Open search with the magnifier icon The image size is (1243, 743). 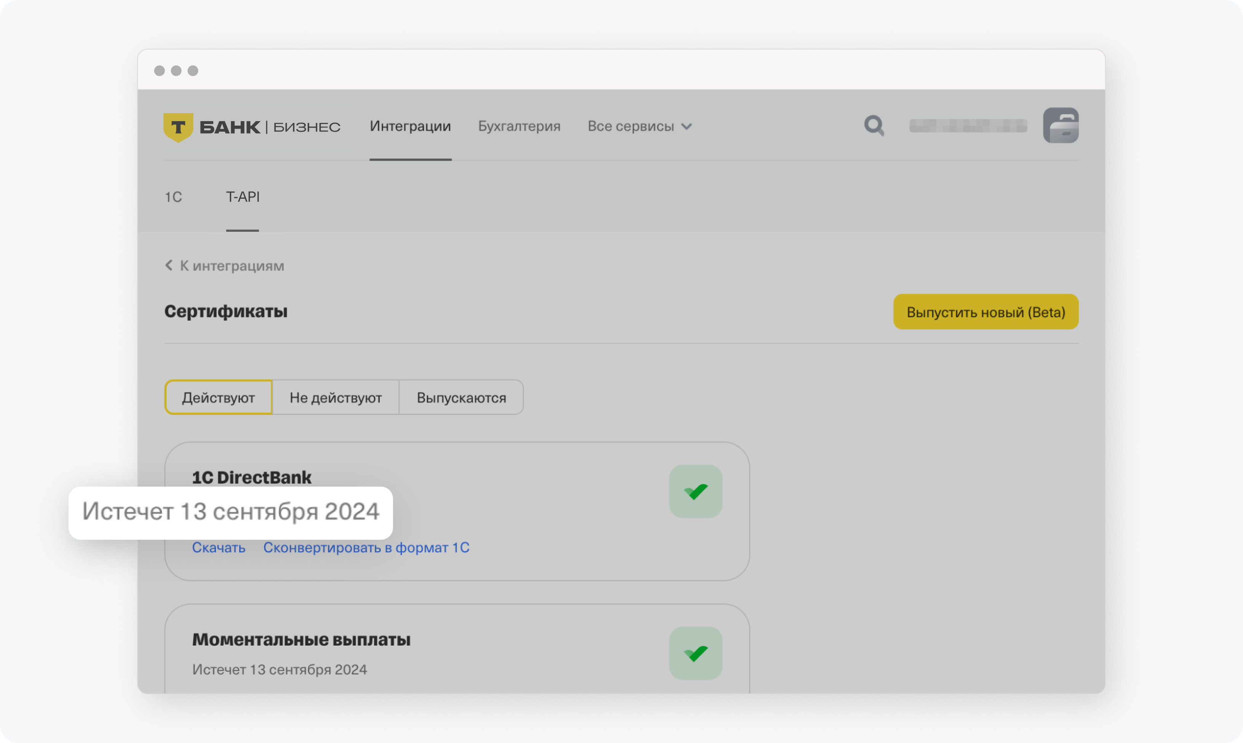point(874,126)
